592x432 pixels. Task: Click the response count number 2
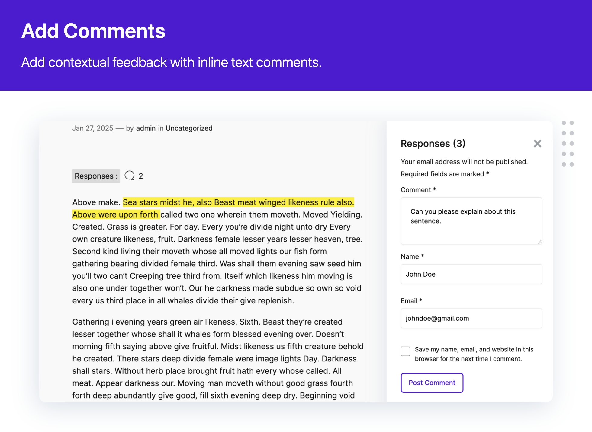141,176
